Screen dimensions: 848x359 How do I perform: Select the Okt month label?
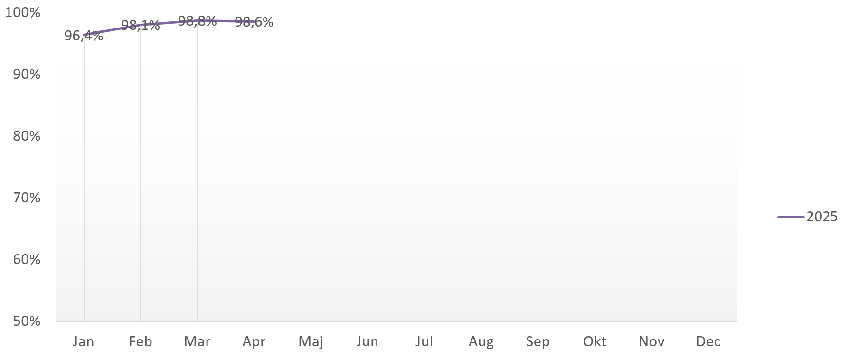(x=594, y=341)
